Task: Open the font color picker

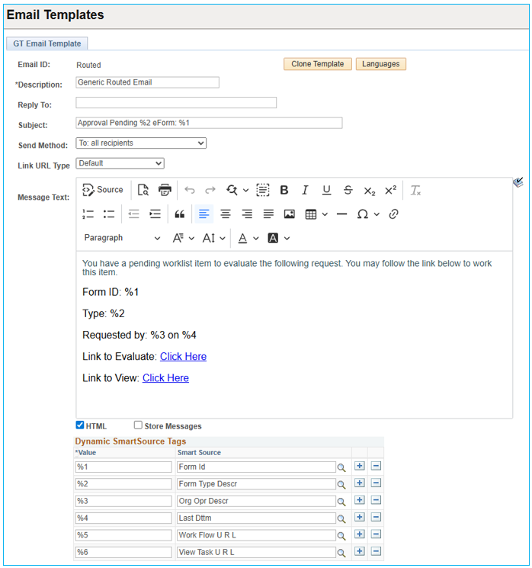Action: pyautogui.click(x=248, y=238)
